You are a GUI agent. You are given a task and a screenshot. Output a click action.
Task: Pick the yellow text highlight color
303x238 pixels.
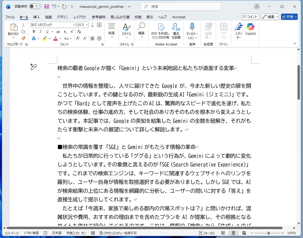click(45, 38)
